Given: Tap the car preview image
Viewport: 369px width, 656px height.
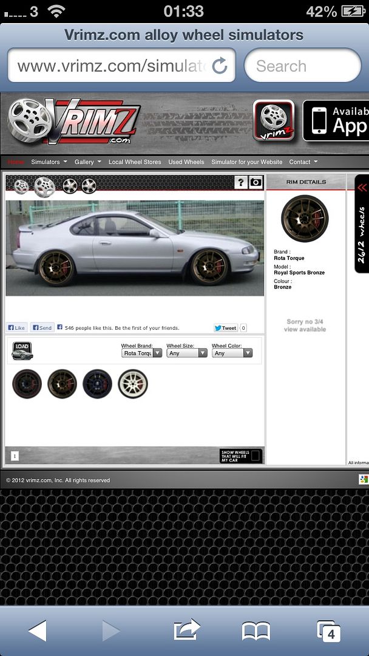Looking at the screenshot, I should tap(135, 248).
